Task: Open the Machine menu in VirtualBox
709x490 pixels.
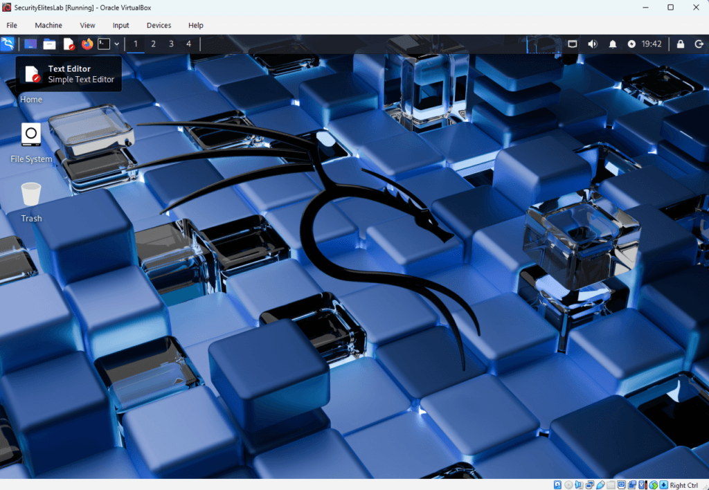Action: click(48, 25)
